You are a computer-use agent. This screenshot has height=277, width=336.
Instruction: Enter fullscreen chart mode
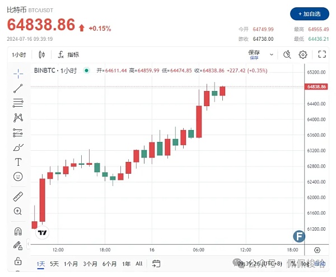(322, 54)
